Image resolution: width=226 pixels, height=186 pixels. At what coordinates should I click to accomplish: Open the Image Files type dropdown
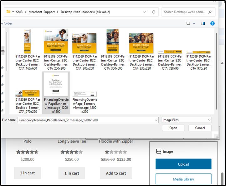pyautogui.click(x=187, y=120)
